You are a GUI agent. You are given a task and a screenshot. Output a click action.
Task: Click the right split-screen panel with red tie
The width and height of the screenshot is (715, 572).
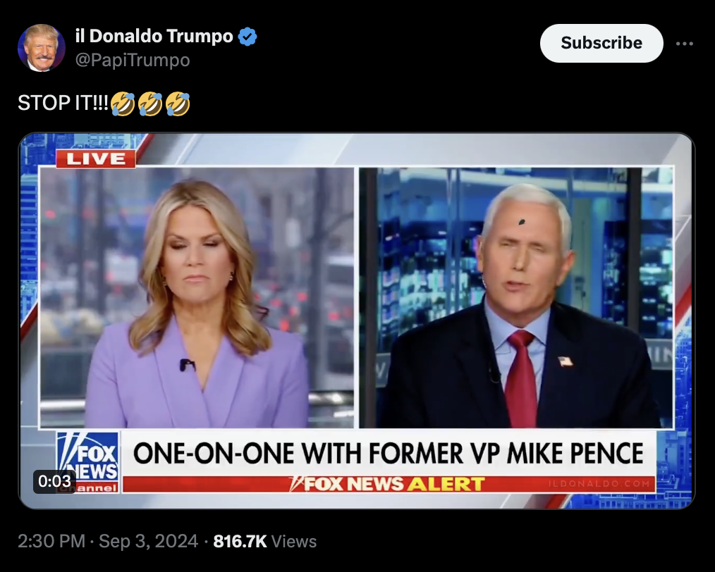516,297
